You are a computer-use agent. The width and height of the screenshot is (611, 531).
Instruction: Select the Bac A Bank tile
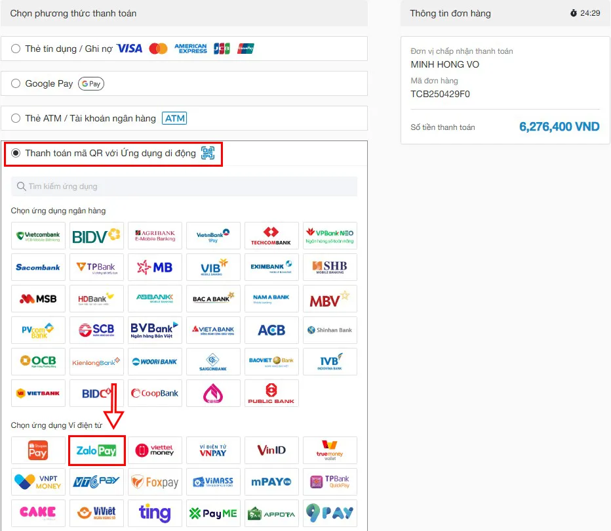pos(213,299)
